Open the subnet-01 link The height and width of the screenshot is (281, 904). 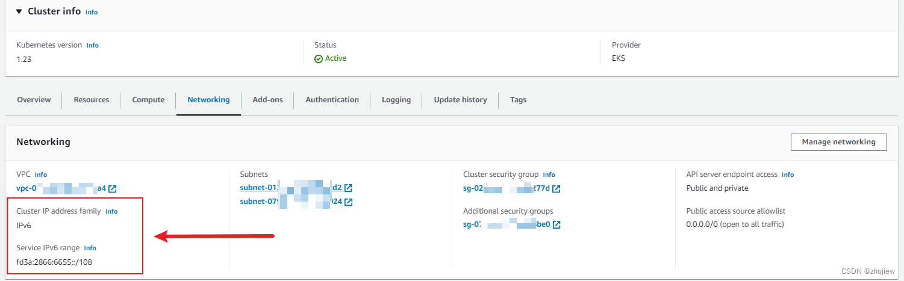291,188
